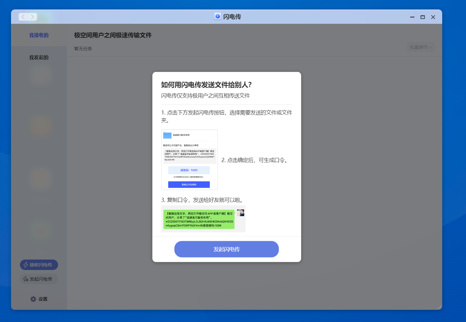Viewport: 466px width, 322px height.
Task: Click the 接收闪电传 sidebar button
Action: coord(39,265)
